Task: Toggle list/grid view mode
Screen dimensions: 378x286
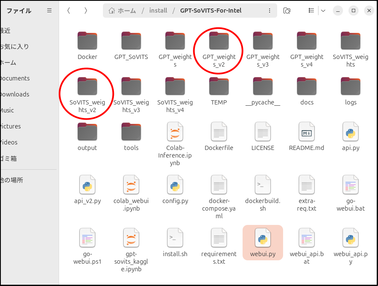Action: point(311,11)
